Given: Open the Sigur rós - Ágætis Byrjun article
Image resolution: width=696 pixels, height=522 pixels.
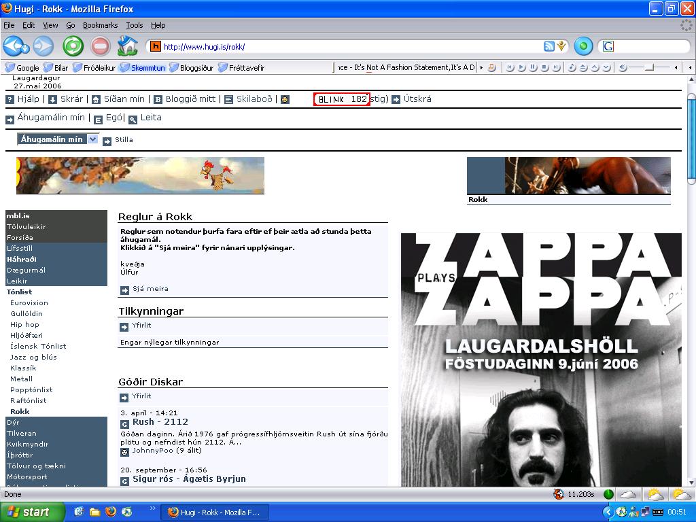Looking at the screenshot, I should 189,479.
